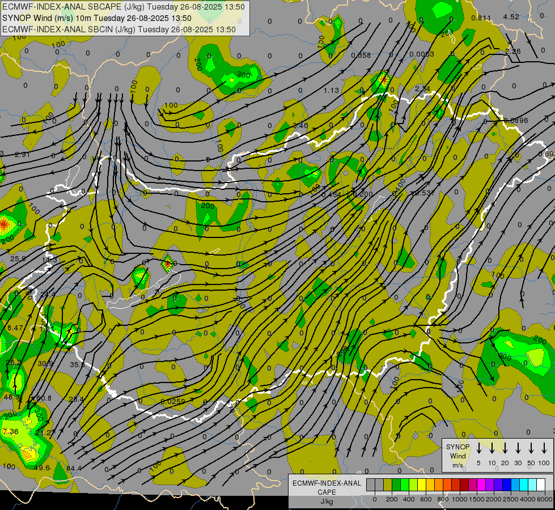Pick the dark green swatch right of 200

click(x=396, y=485)
